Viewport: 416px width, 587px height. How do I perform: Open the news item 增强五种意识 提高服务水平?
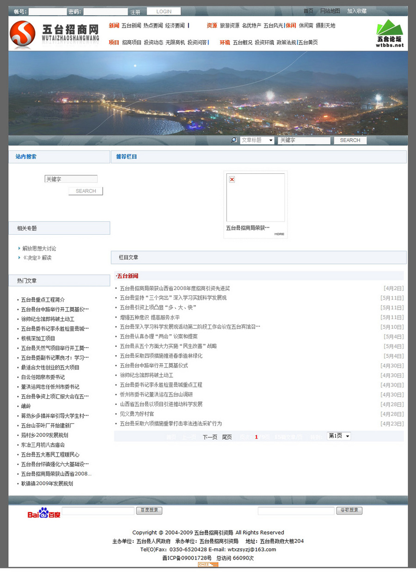tap(150, 318)
